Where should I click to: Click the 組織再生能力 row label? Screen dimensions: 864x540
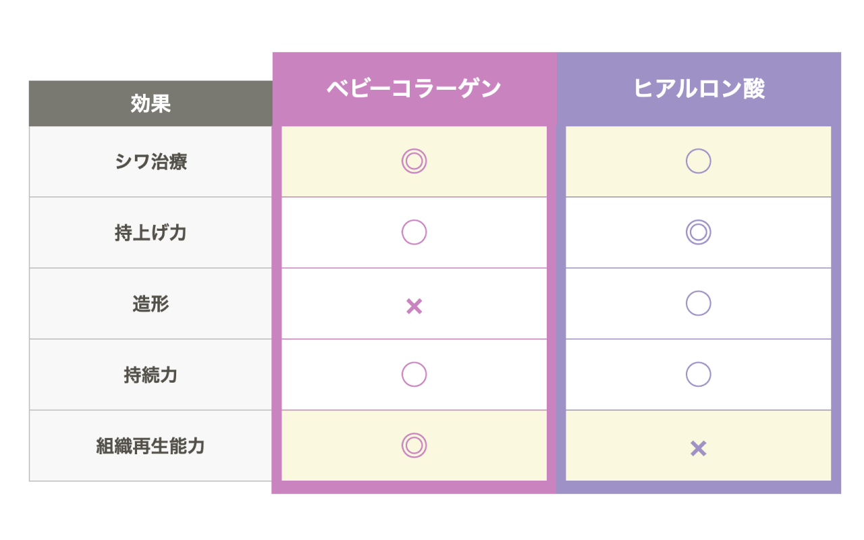tap(151, 446)
